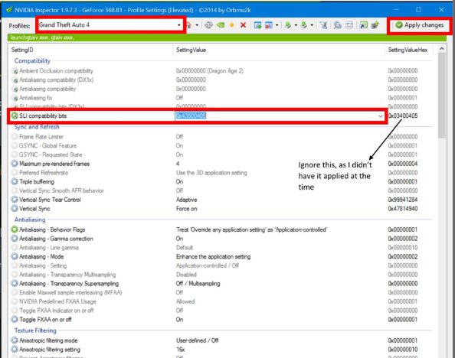This screenshot has width=455, height=358.
Task: Click the filter customized settings icon
Action: pyautogui.click(x=323, y=25)
